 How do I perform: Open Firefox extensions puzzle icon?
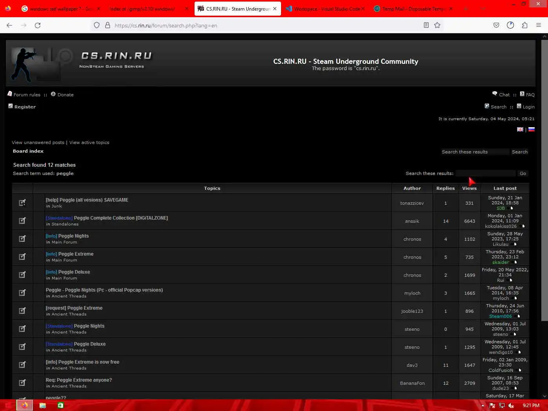(525, 25)
